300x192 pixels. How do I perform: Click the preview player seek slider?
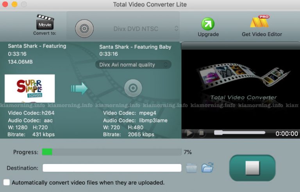(239, 133)
